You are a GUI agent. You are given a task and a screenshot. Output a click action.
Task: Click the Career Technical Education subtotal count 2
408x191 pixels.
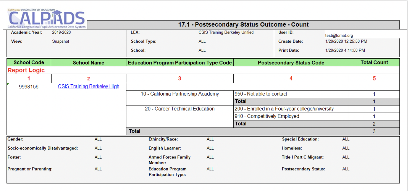374,124
